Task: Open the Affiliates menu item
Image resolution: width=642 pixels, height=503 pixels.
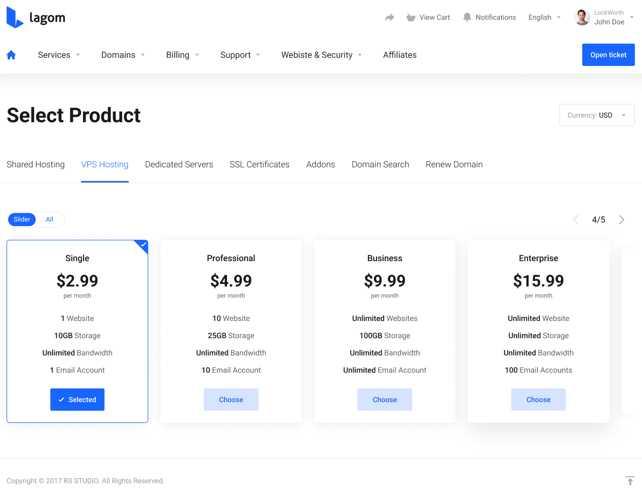Action: (400, 55)
